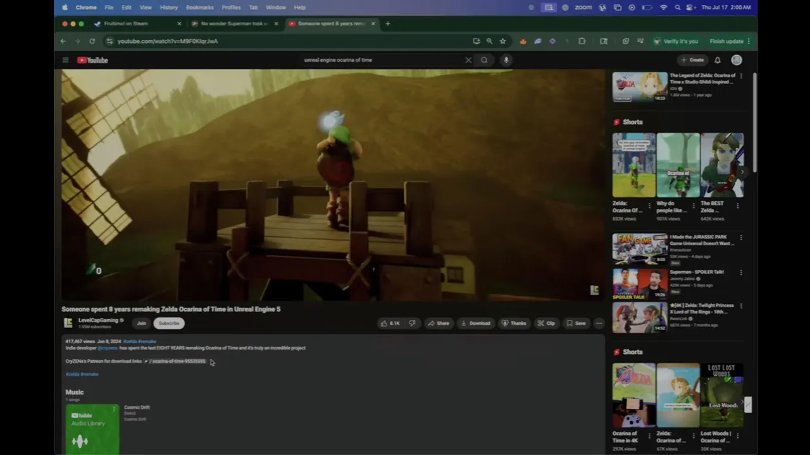Viewport: 810px width, 455px height.
Task: Open the Apple menu
Action: click(65, 8)
